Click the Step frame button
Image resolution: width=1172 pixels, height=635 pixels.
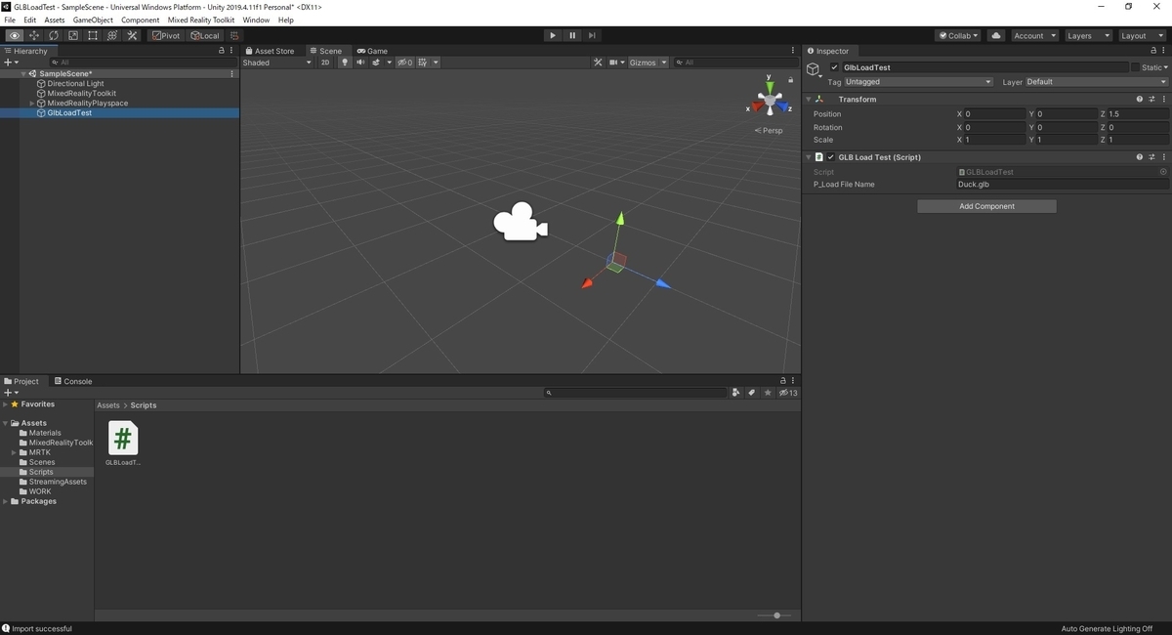592,36
